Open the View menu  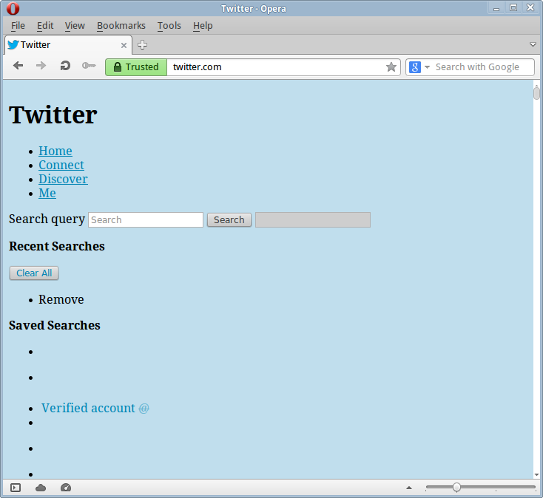coord(75,26)
